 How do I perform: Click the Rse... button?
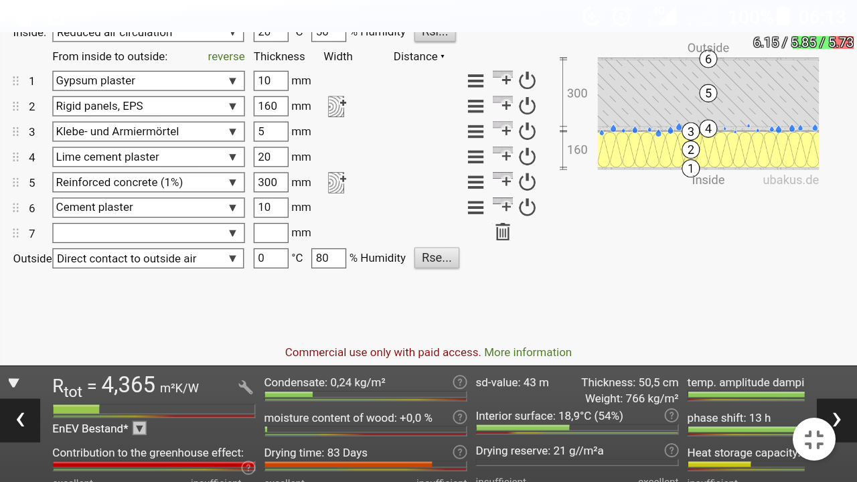(x=437, y=258)
